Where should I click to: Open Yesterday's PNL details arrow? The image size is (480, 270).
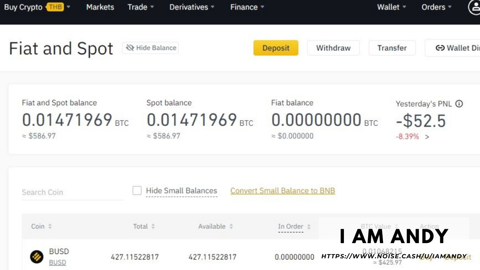tap(427, 137)
